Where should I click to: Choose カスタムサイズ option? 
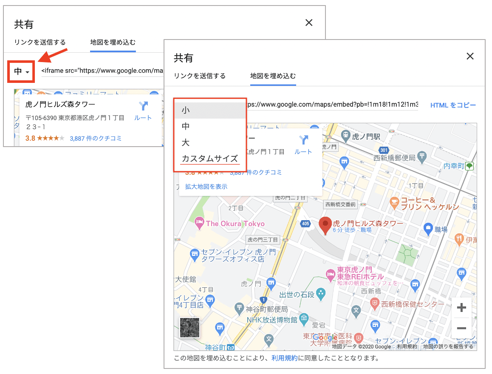tap(209, 159)
